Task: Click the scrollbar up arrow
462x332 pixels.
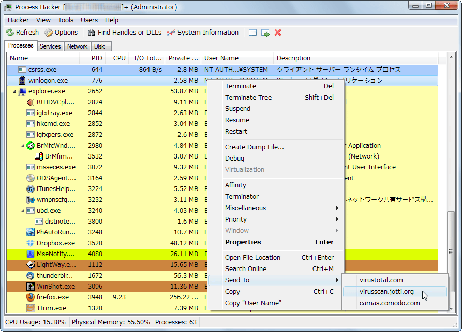Action: click(x=451, y=57)
